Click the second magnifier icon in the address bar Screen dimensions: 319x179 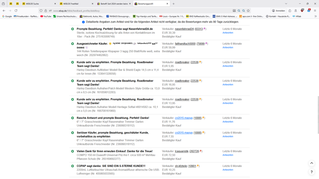244,11
